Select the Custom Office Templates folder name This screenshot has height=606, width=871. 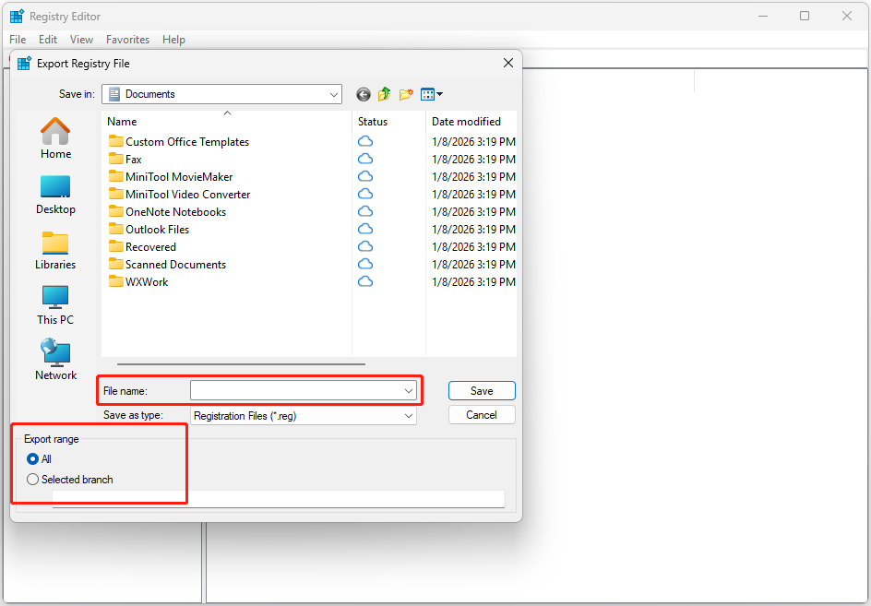click(x=187, y=142)
